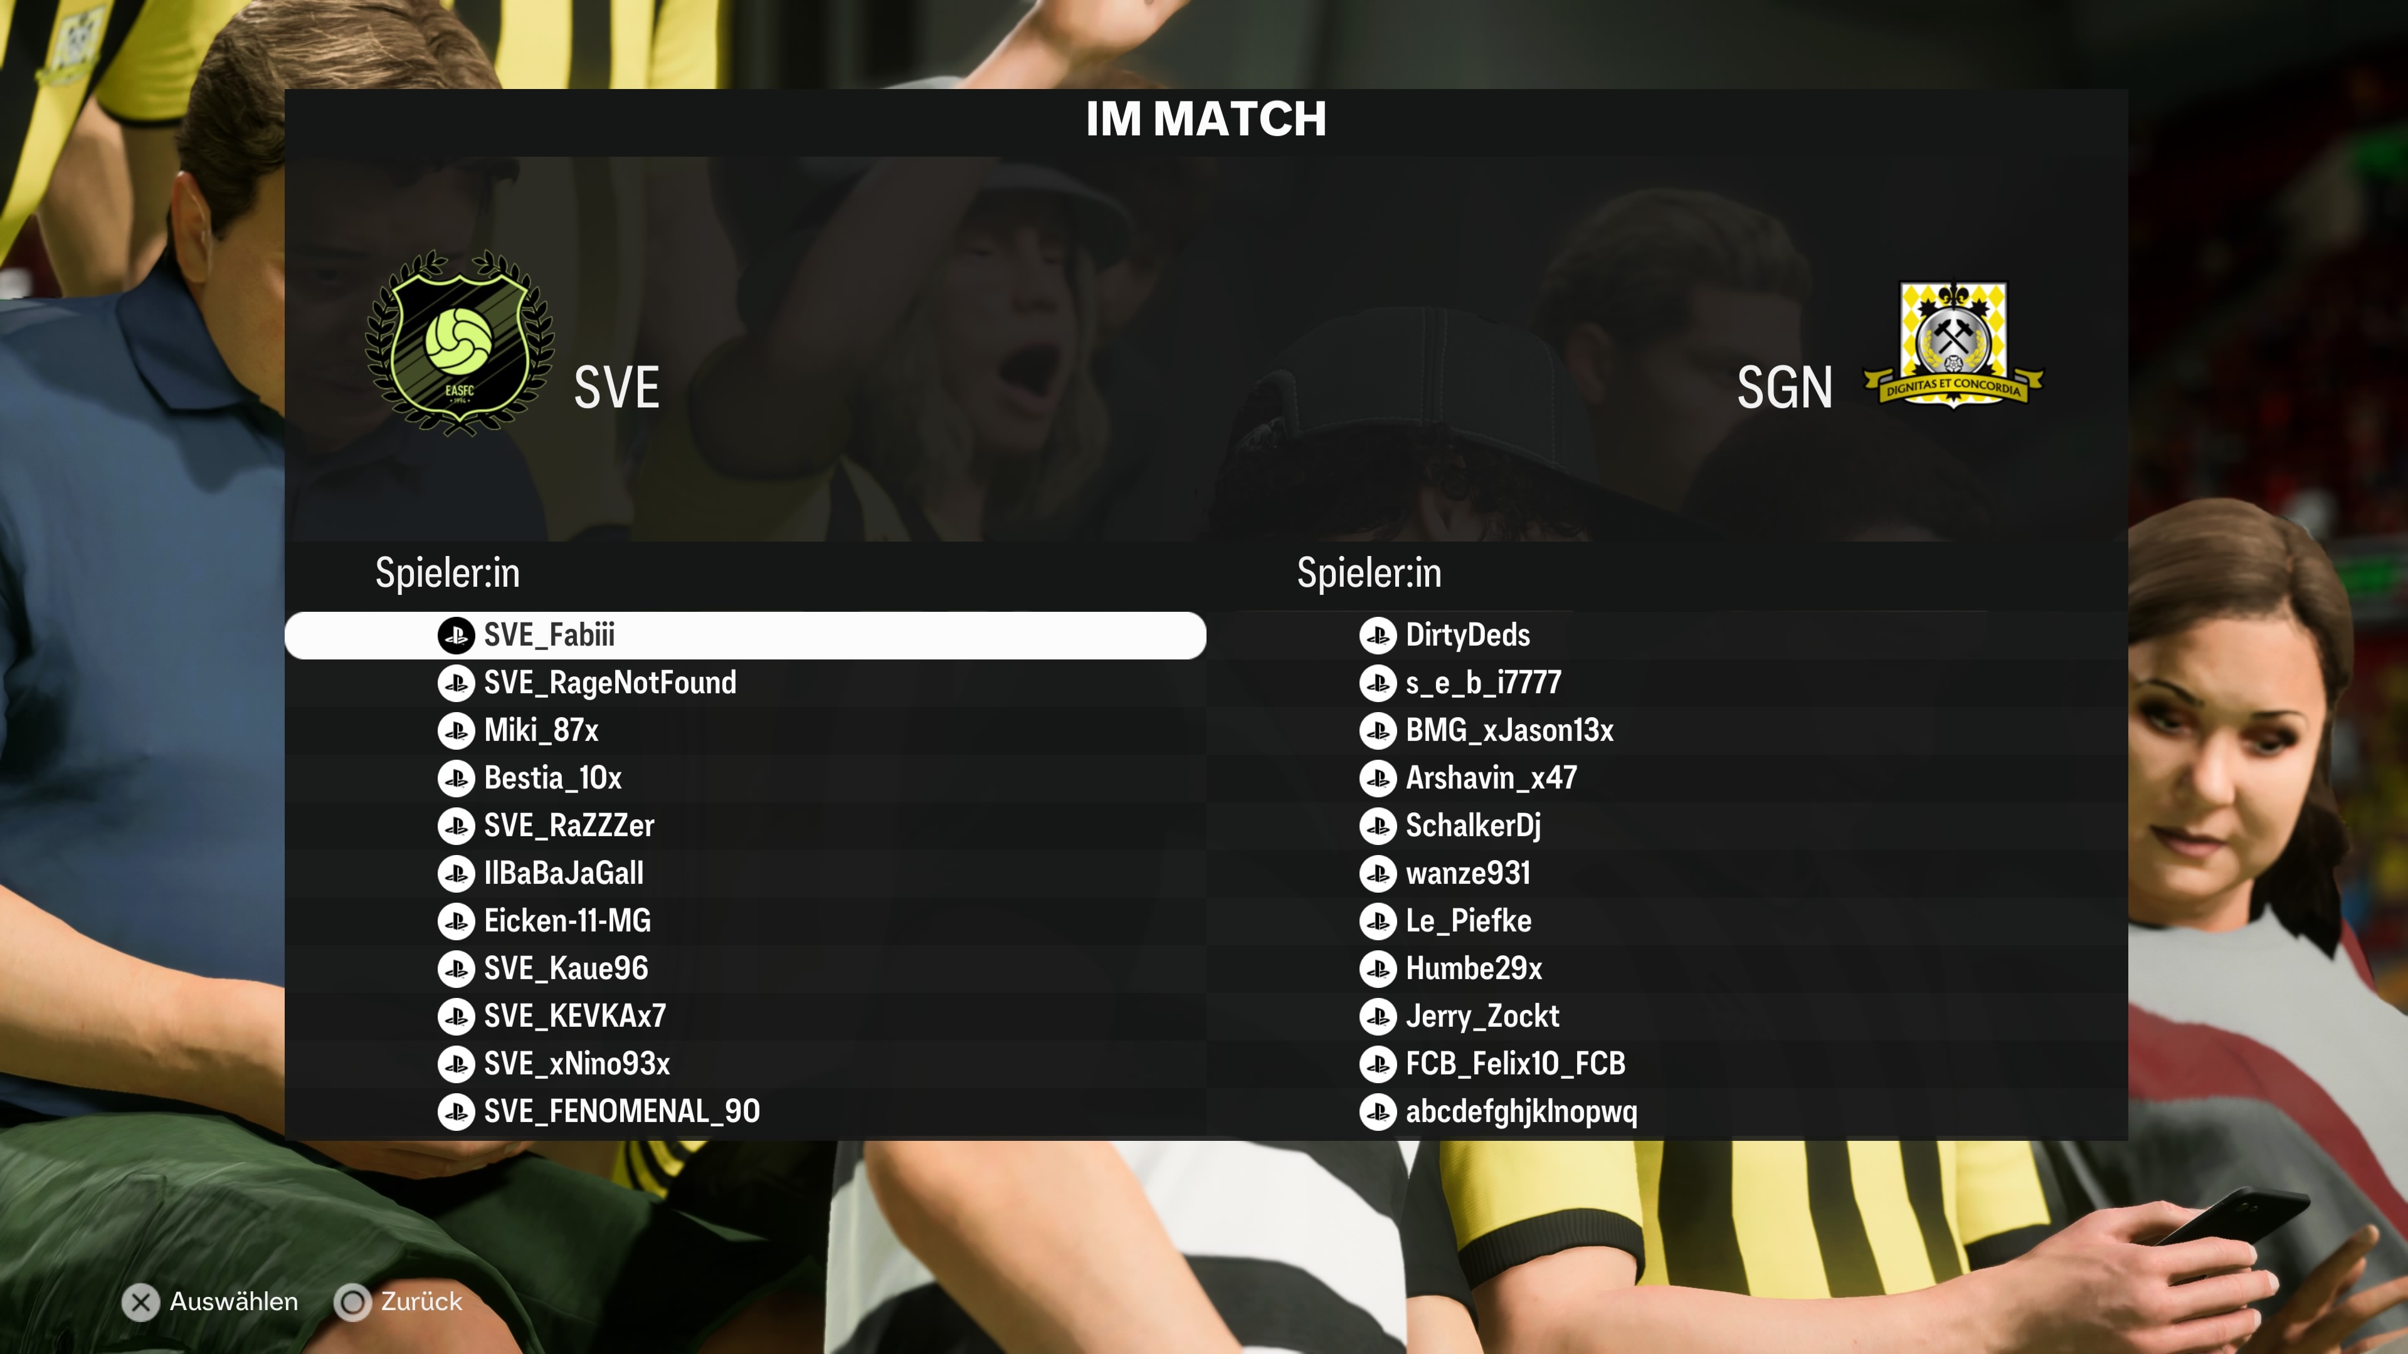Choose BMG_xJason13x from SGN list
Viewport: 2408px width, 1354px height.
point(1667,731)
